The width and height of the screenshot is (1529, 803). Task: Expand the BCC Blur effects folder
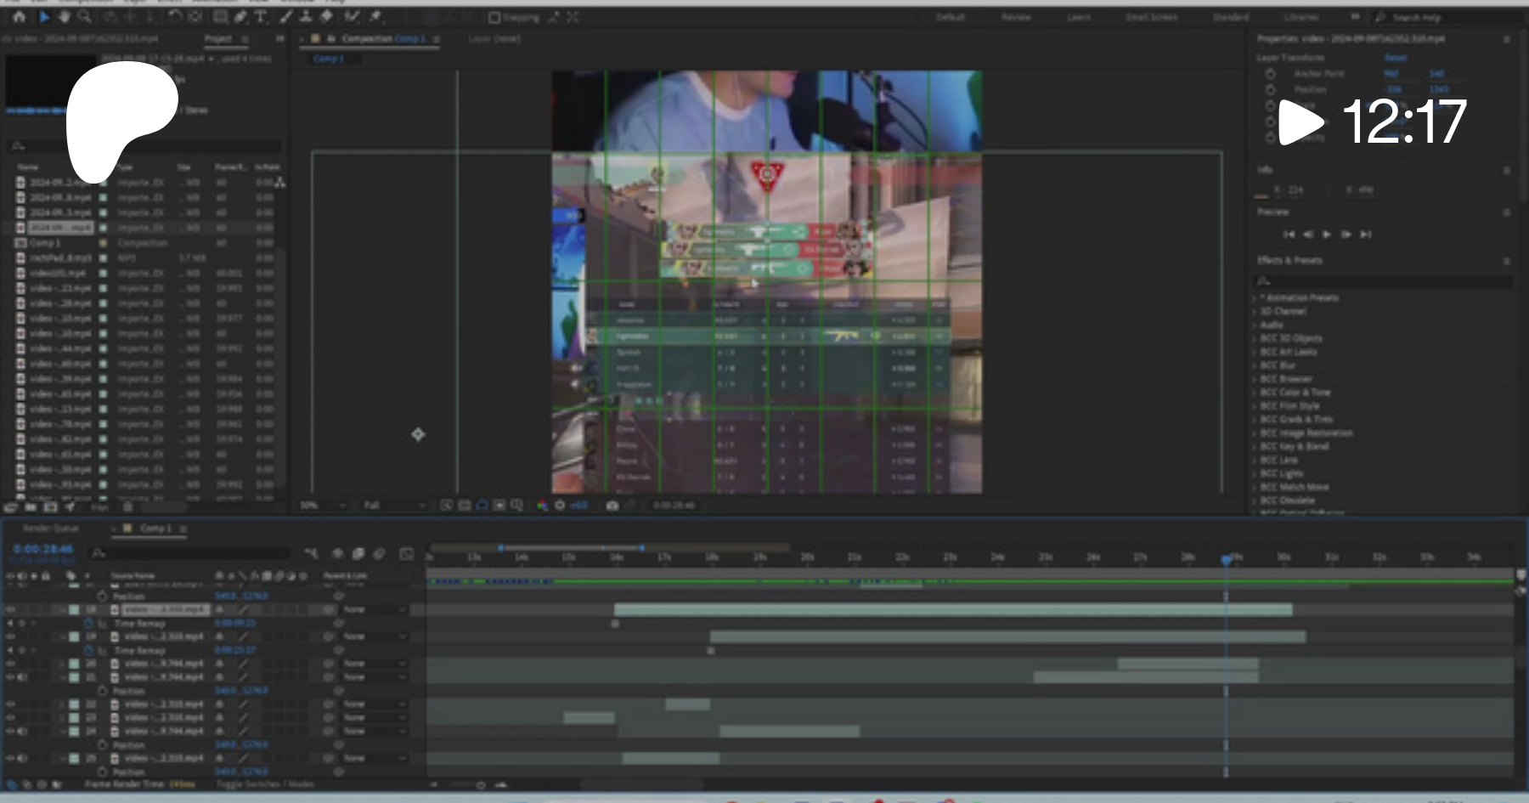click(x=1278, y=365)
